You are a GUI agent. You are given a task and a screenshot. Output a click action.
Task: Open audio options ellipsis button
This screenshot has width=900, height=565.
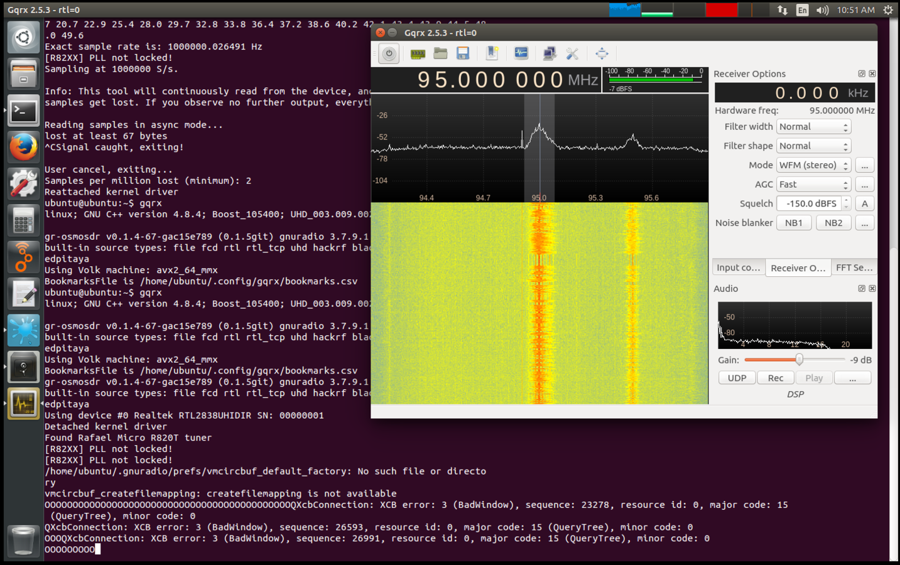tap(852, 378)
